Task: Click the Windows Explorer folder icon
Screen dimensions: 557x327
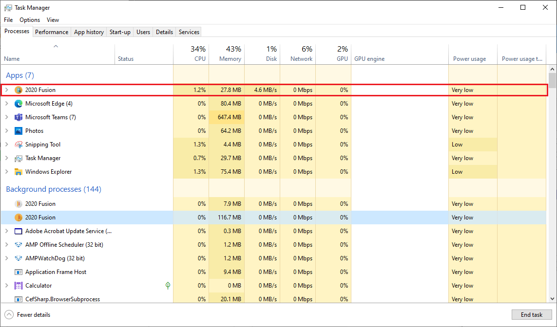Action: 19,172
